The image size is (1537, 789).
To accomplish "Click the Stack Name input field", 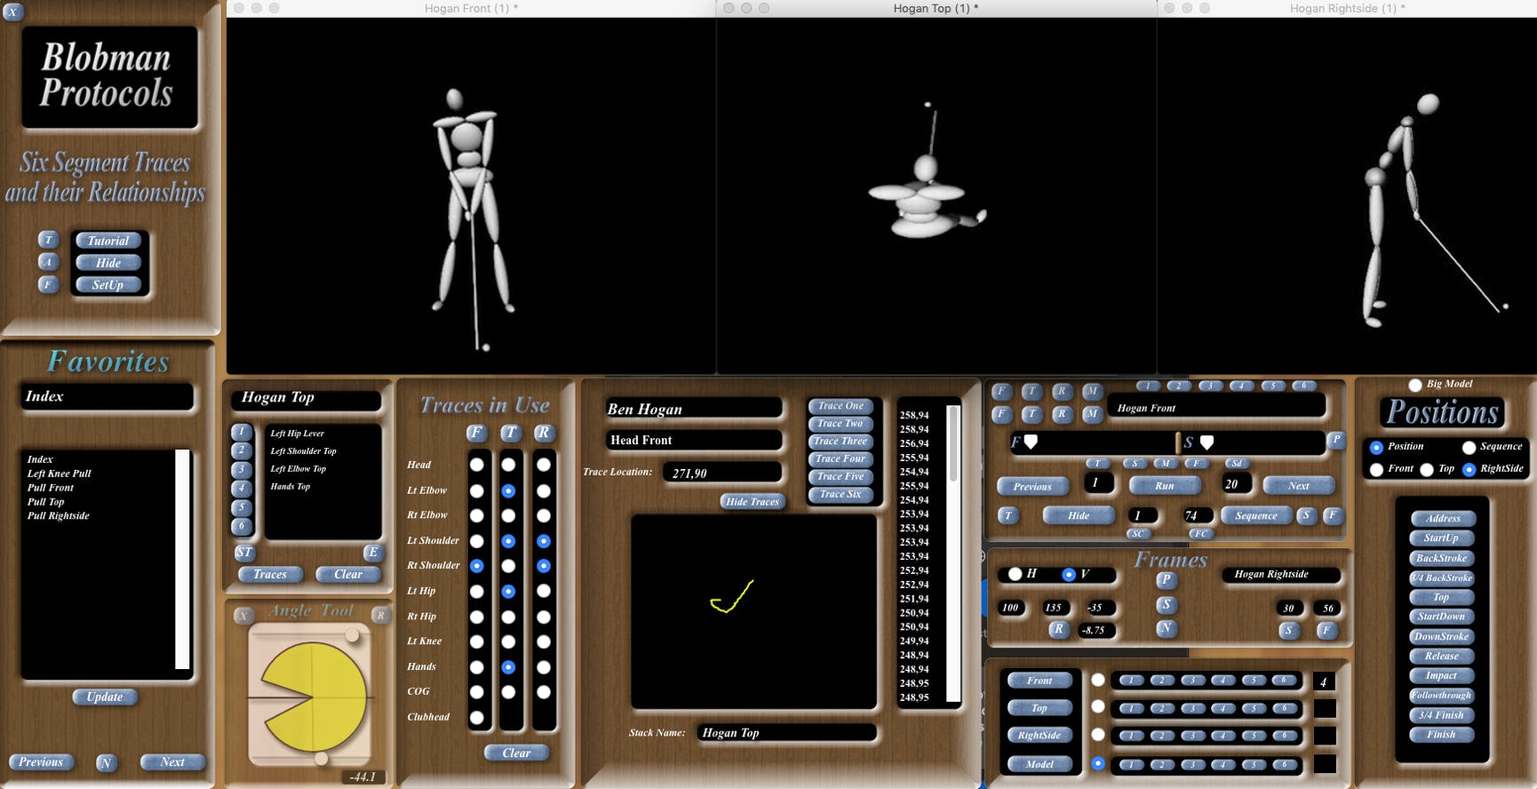I will click(x=786, y=733).
